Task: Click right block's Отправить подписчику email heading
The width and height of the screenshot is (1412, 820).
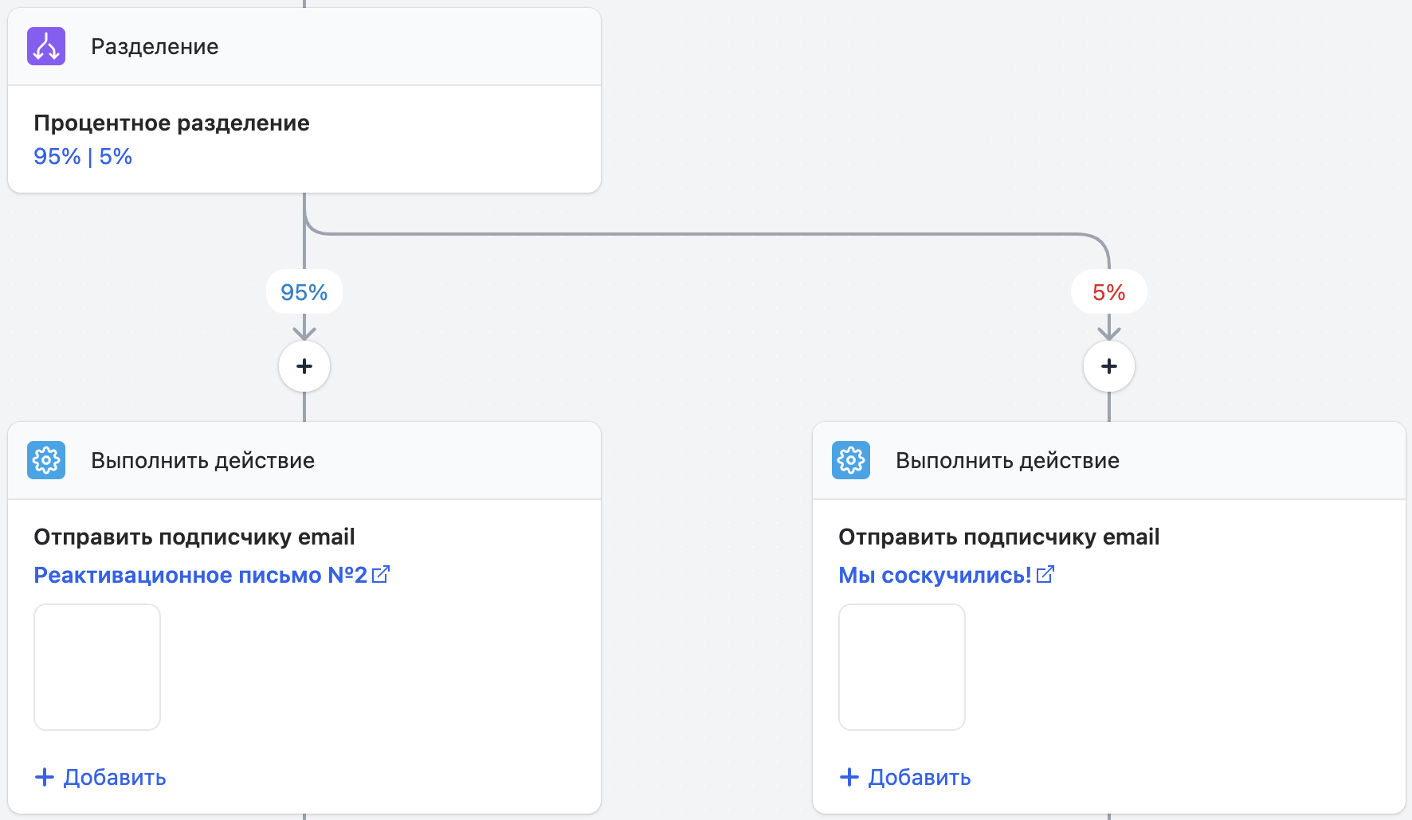Action: [999, 537]
